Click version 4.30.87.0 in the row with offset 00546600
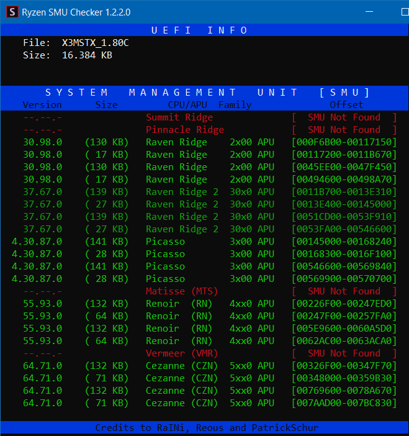 (37, 266)
